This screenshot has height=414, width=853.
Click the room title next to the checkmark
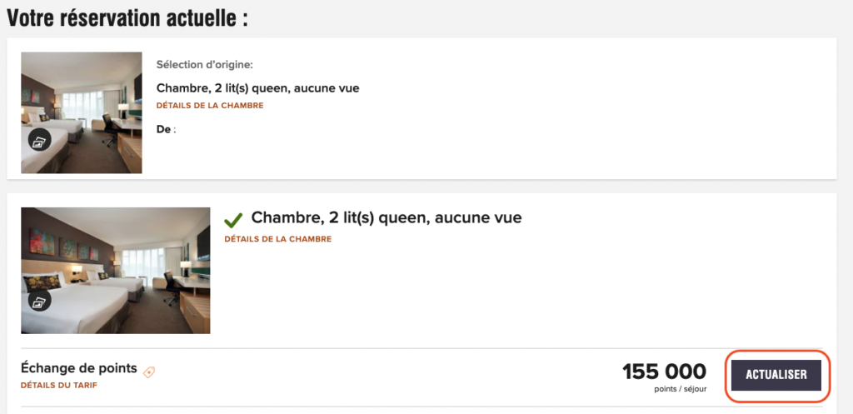(386, 218)
